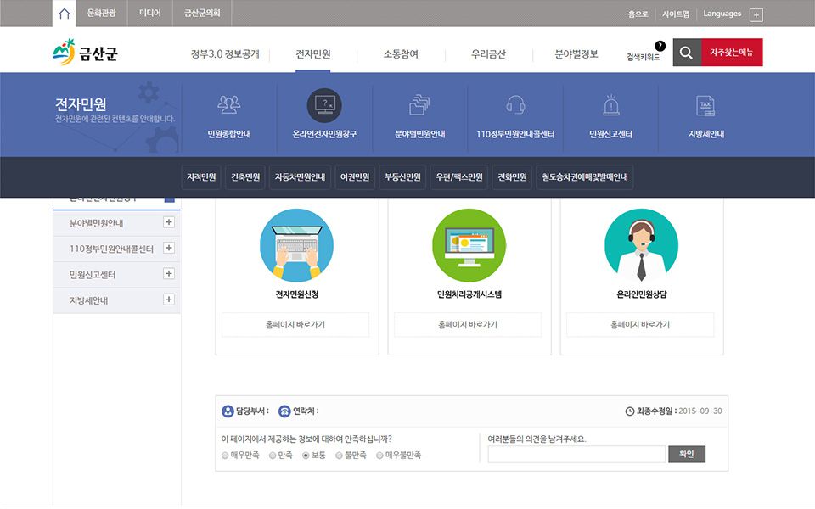Click the opinion text input field
This screenshot has height=509, width=815.
(576, 455)
